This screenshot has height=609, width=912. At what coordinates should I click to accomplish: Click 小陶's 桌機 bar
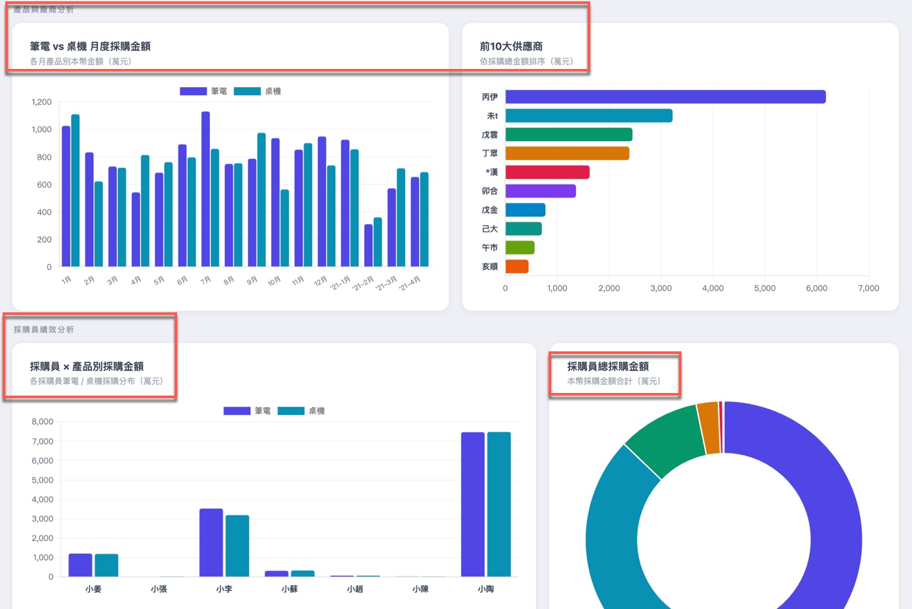tap(499, 504)
